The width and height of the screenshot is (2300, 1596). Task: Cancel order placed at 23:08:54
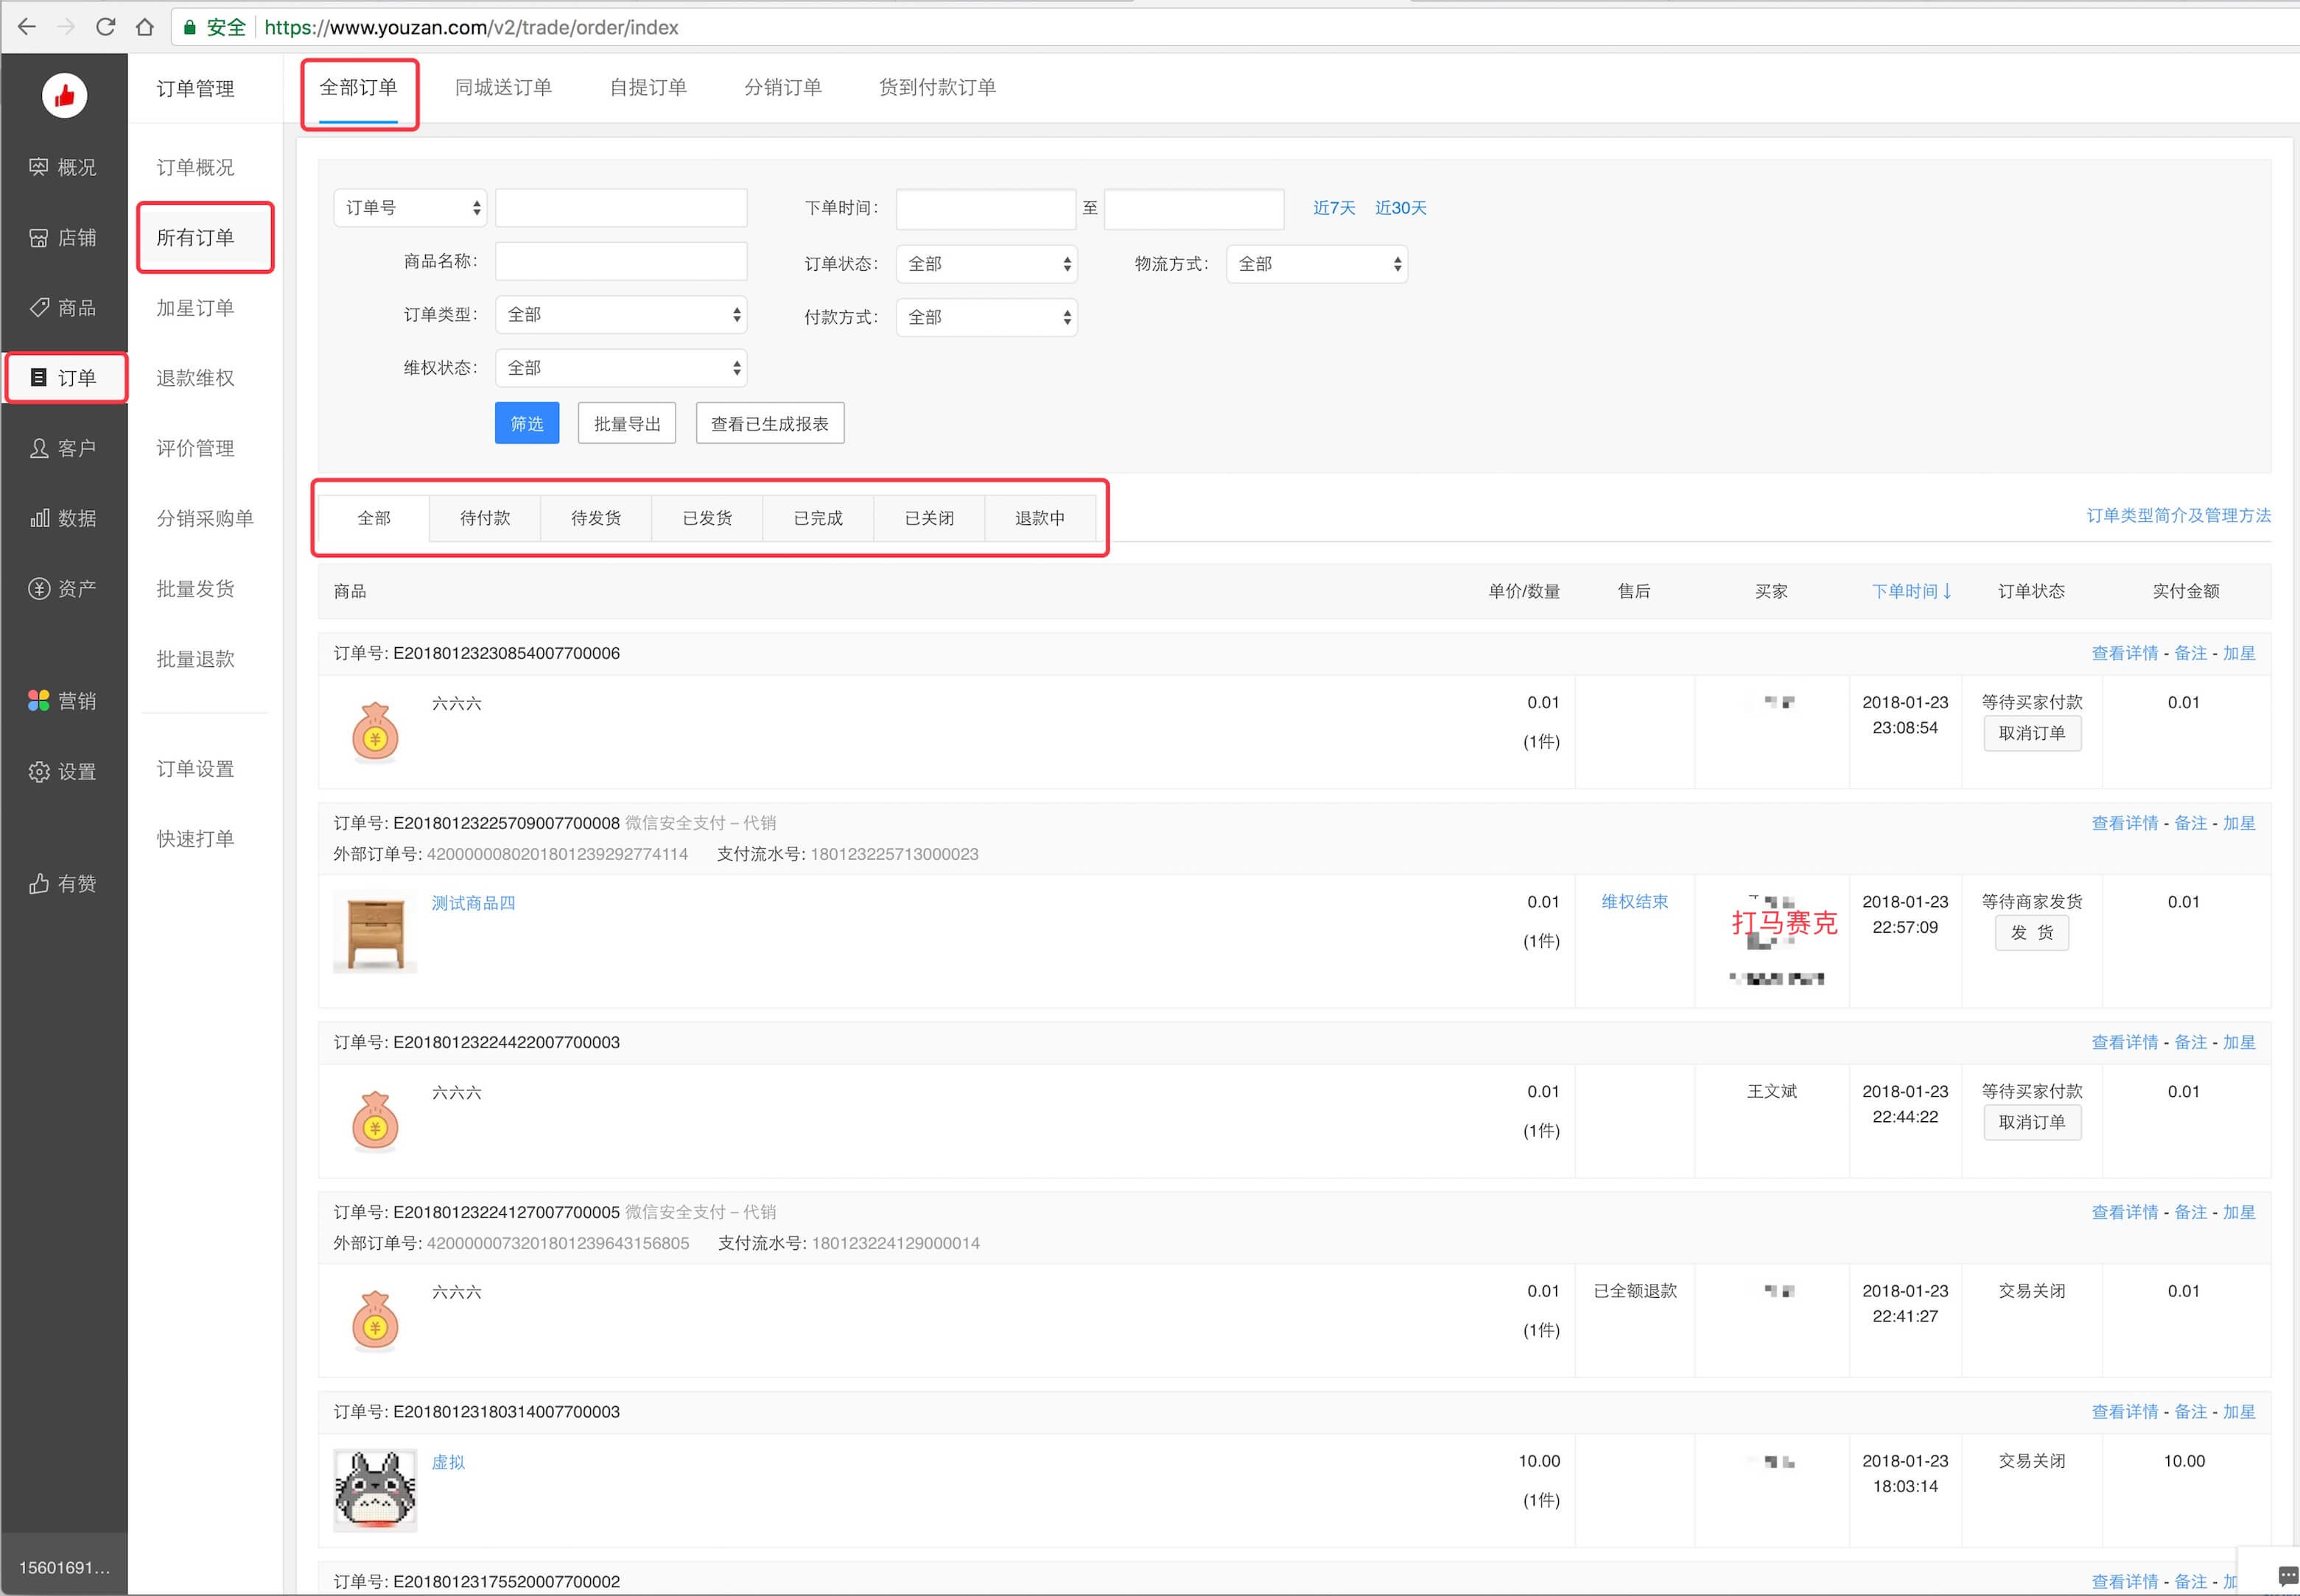(2032, 733)
